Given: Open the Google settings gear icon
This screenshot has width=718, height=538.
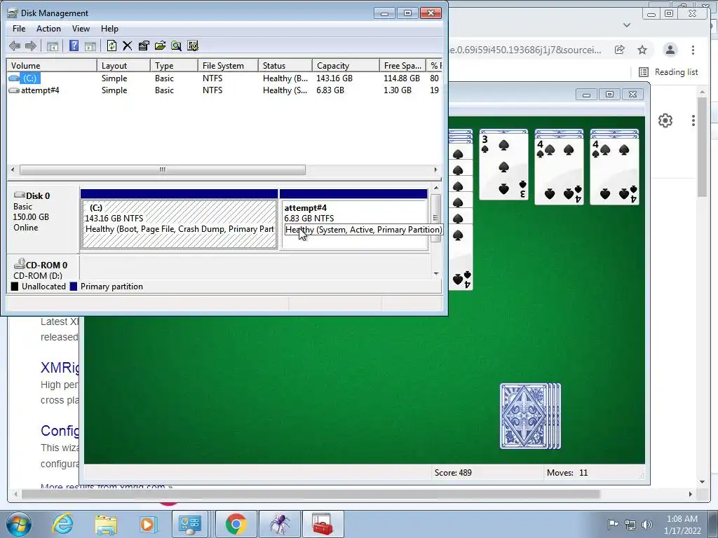Looking at the screenshot, I should [665, 120].
